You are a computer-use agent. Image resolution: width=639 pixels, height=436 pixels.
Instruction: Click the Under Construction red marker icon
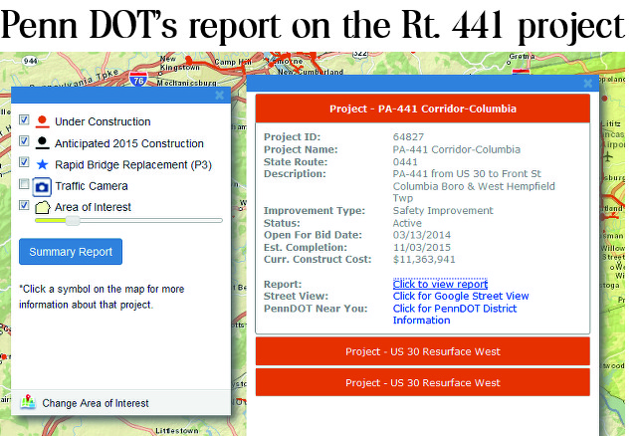pos(42,122)
